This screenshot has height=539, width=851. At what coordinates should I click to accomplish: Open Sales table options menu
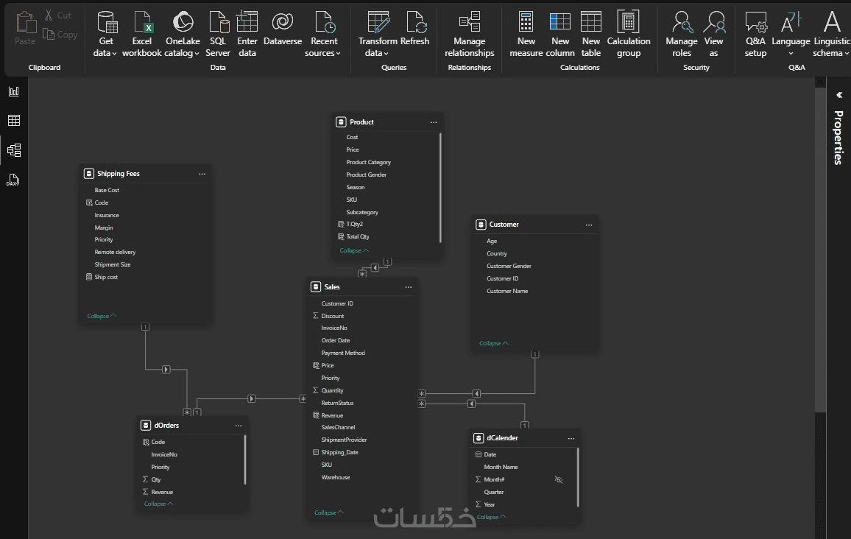click(x=408, y=287)
